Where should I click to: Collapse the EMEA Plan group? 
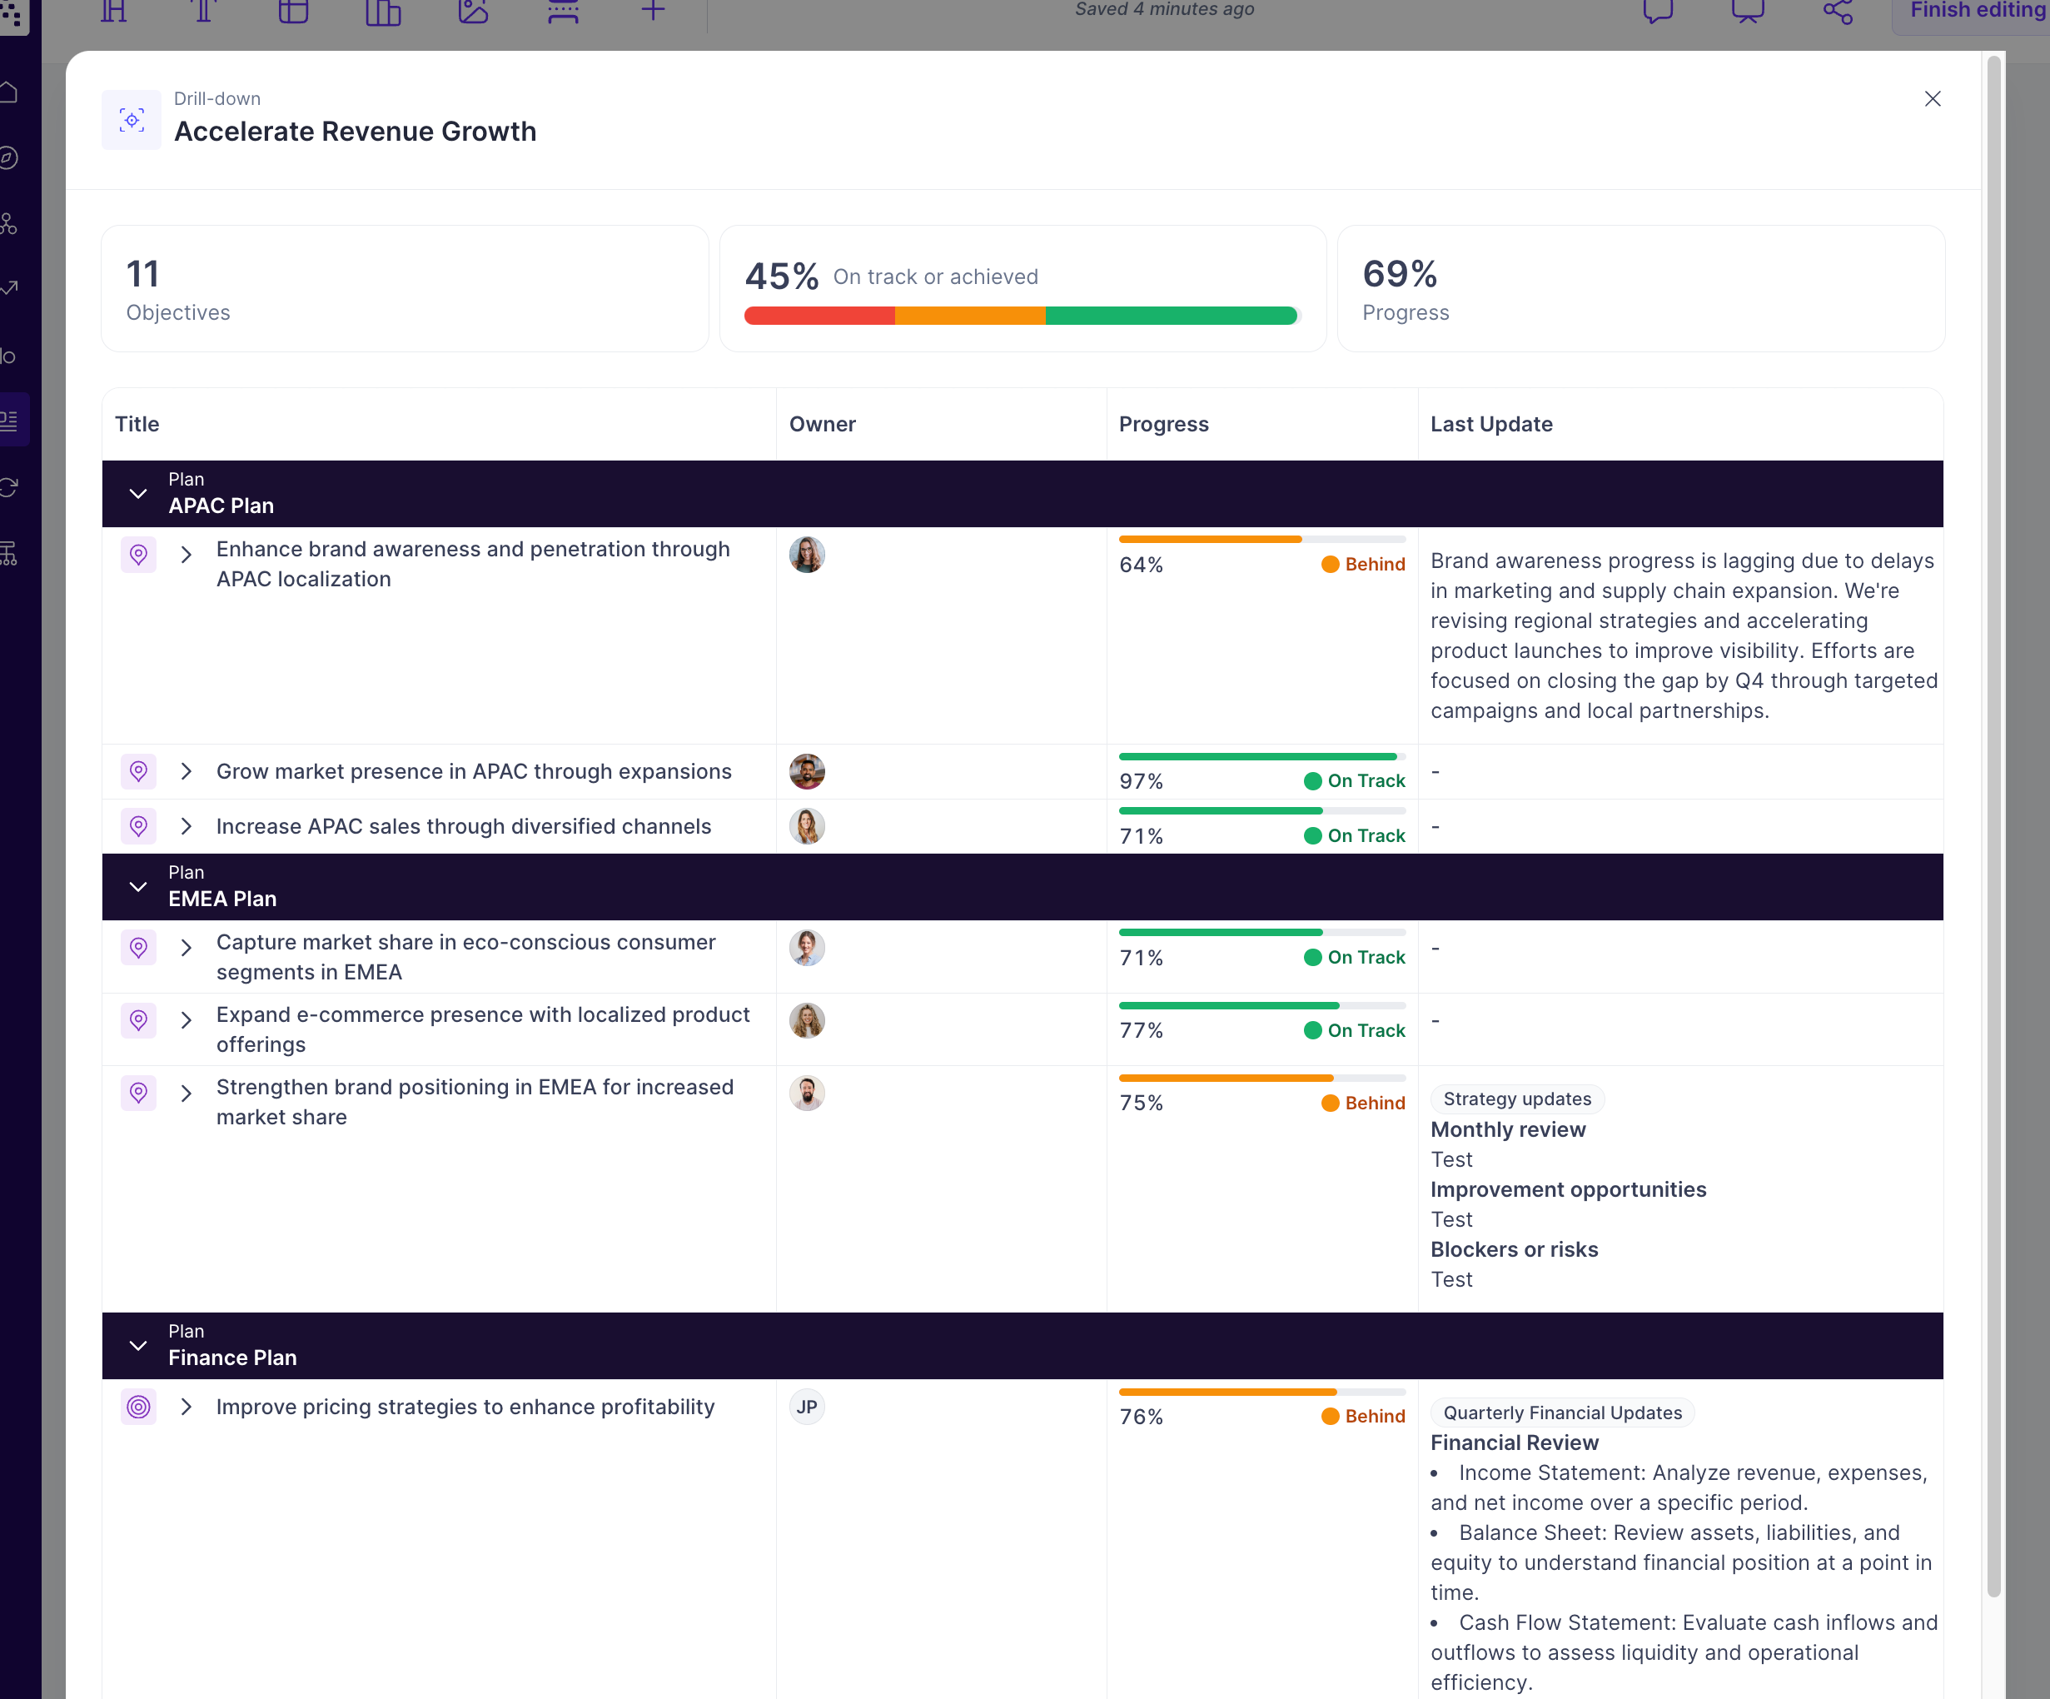pyautogui.click(x=138, y=887)
